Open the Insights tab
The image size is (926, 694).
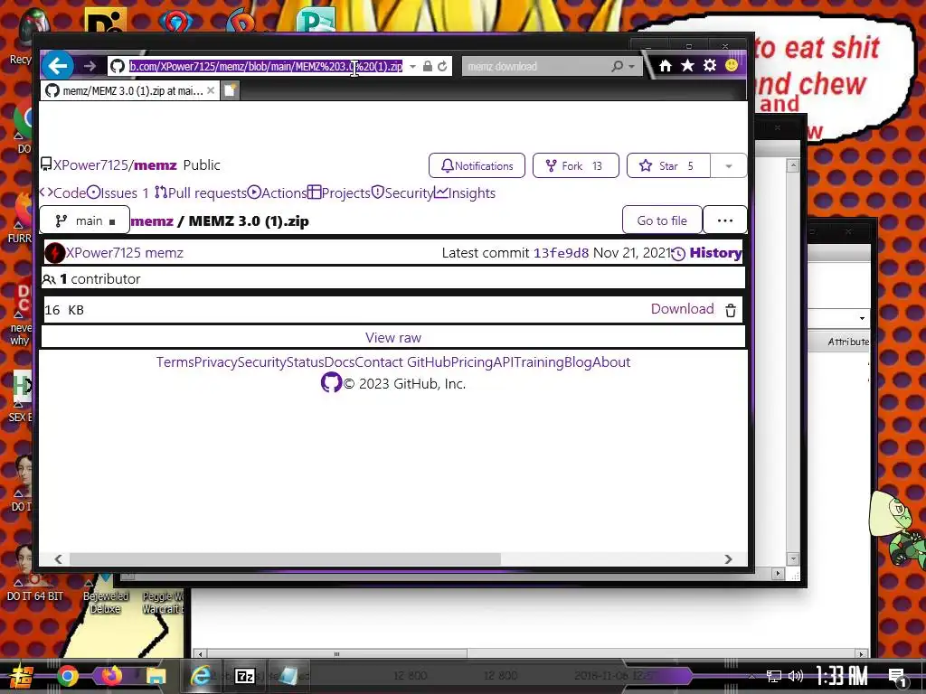coord(465,193)
